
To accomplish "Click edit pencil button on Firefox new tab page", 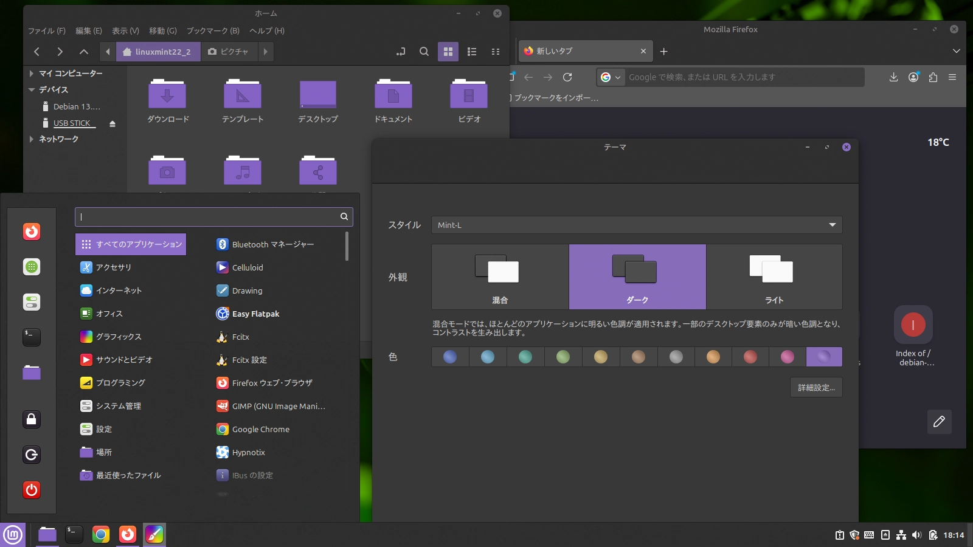I will (939, 422).
